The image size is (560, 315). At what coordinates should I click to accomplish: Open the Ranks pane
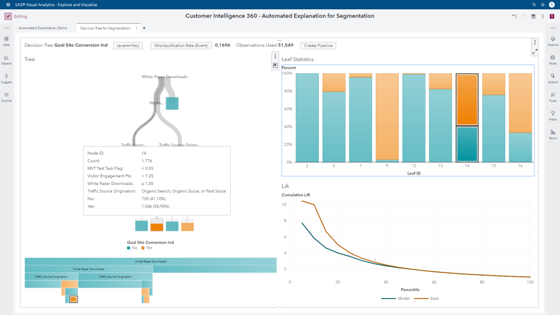[x=553, y=134]
